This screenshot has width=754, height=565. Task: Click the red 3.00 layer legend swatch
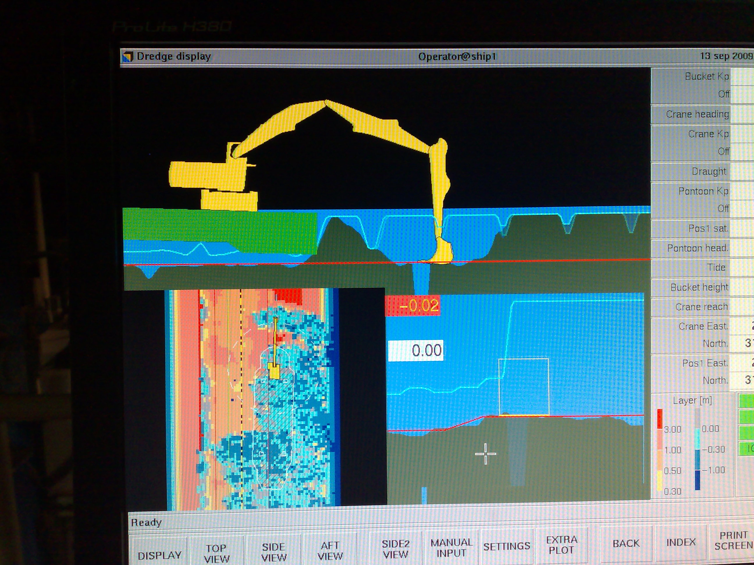pyautogui.click(x=659, y=419)
